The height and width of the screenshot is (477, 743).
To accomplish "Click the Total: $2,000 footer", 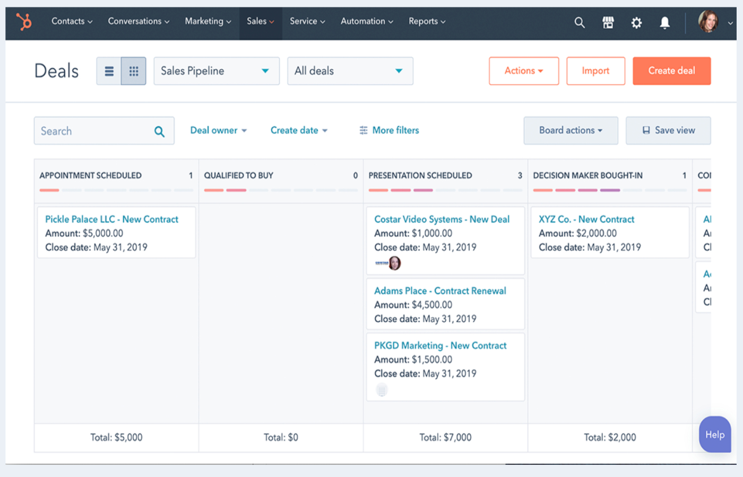I will click(610, 438).
